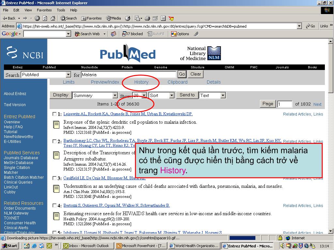Click the Google toolbar news icon

(114, 34)
